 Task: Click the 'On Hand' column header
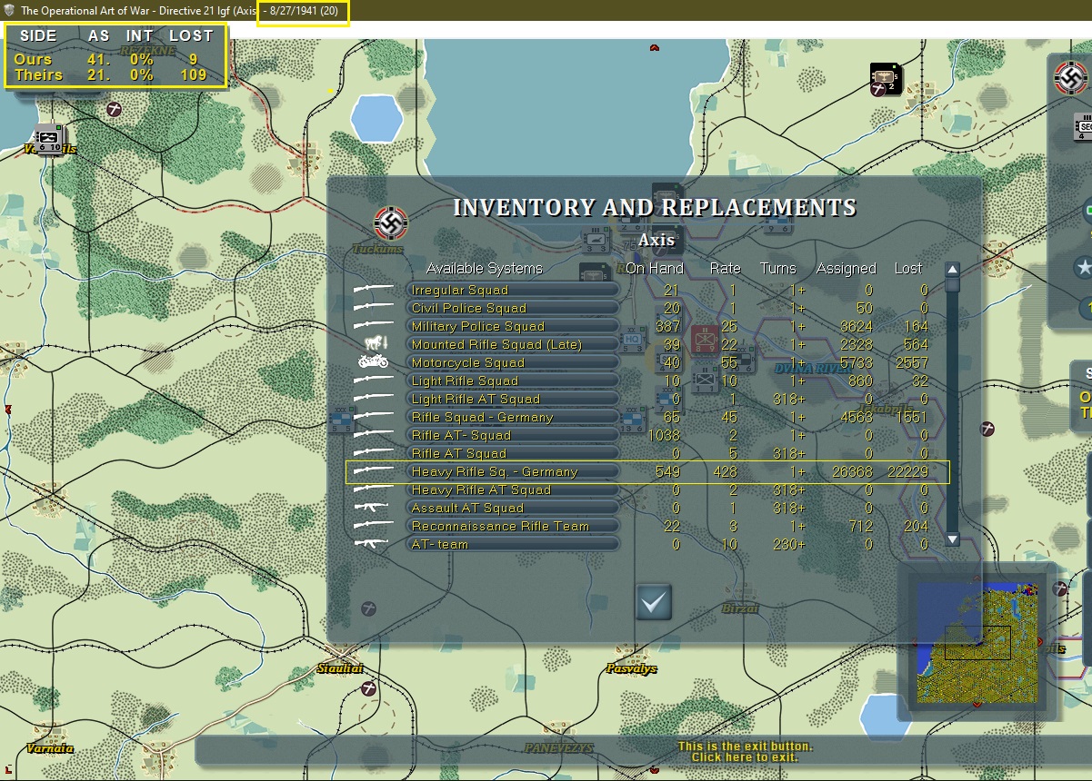tap(653, 268)
